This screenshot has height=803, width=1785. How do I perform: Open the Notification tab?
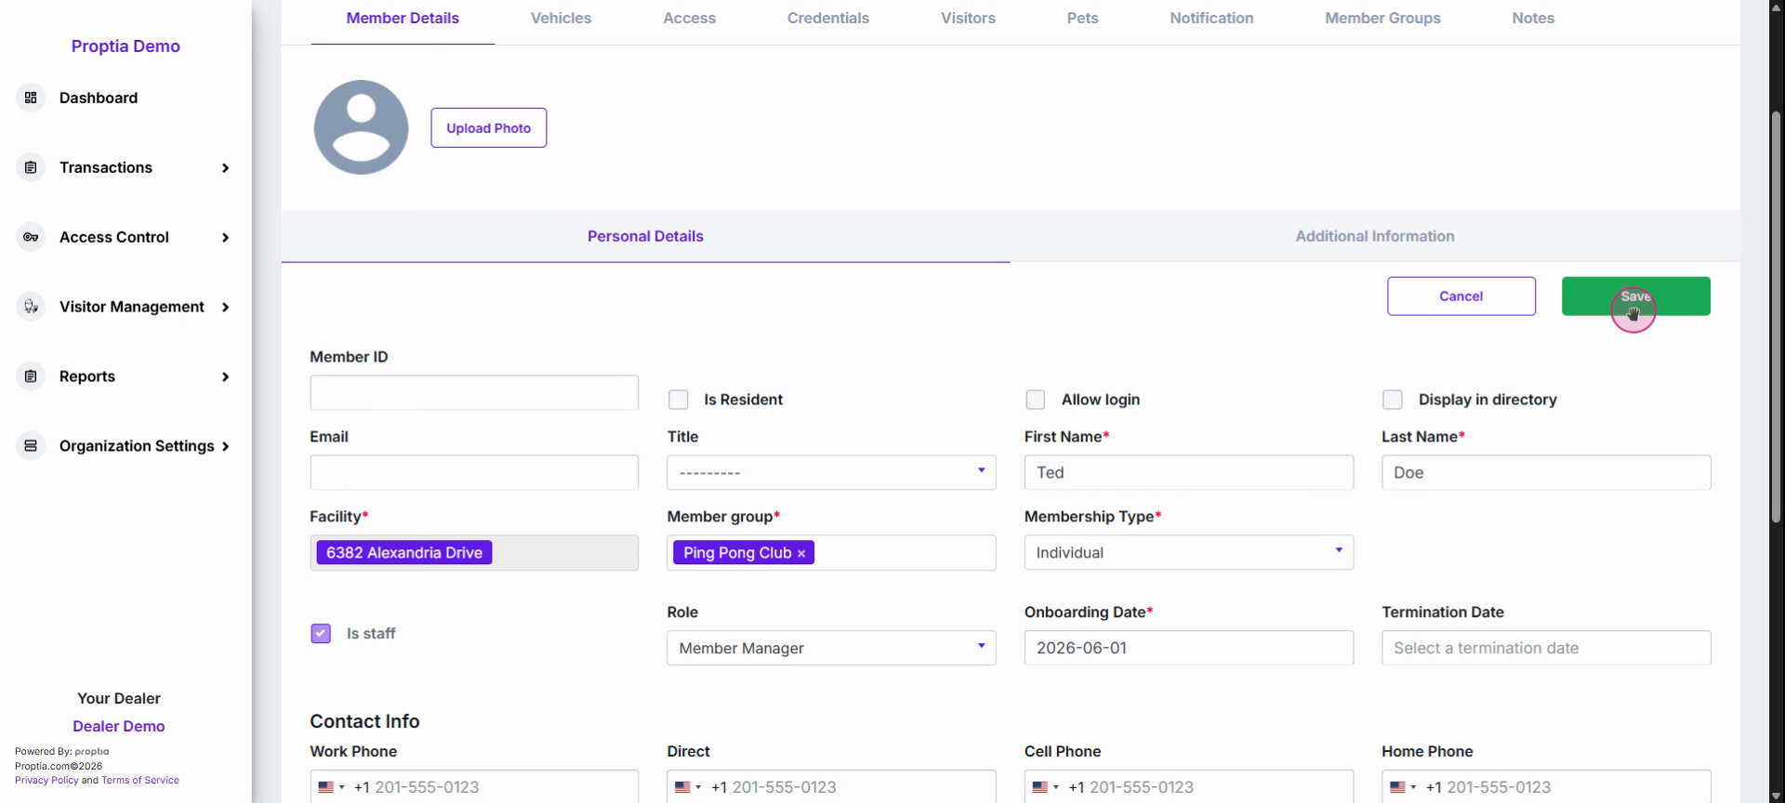(x=1211, y=18)
